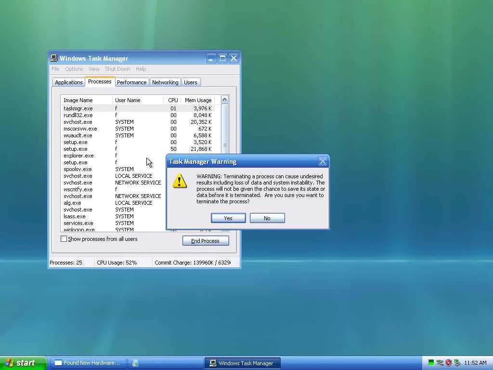Click the 11:52 AM taskbar clock
The width and height of the screenshot is (493, 370).
coord(475,363)
